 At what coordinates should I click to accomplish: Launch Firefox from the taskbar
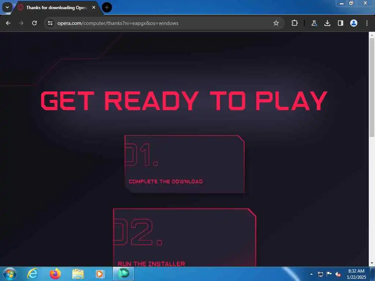pyautogui.click(x=55, y=274)
